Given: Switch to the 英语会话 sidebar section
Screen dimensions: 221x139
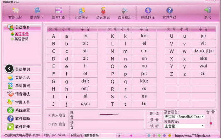Looking at the screenshot, I should 22,77.
